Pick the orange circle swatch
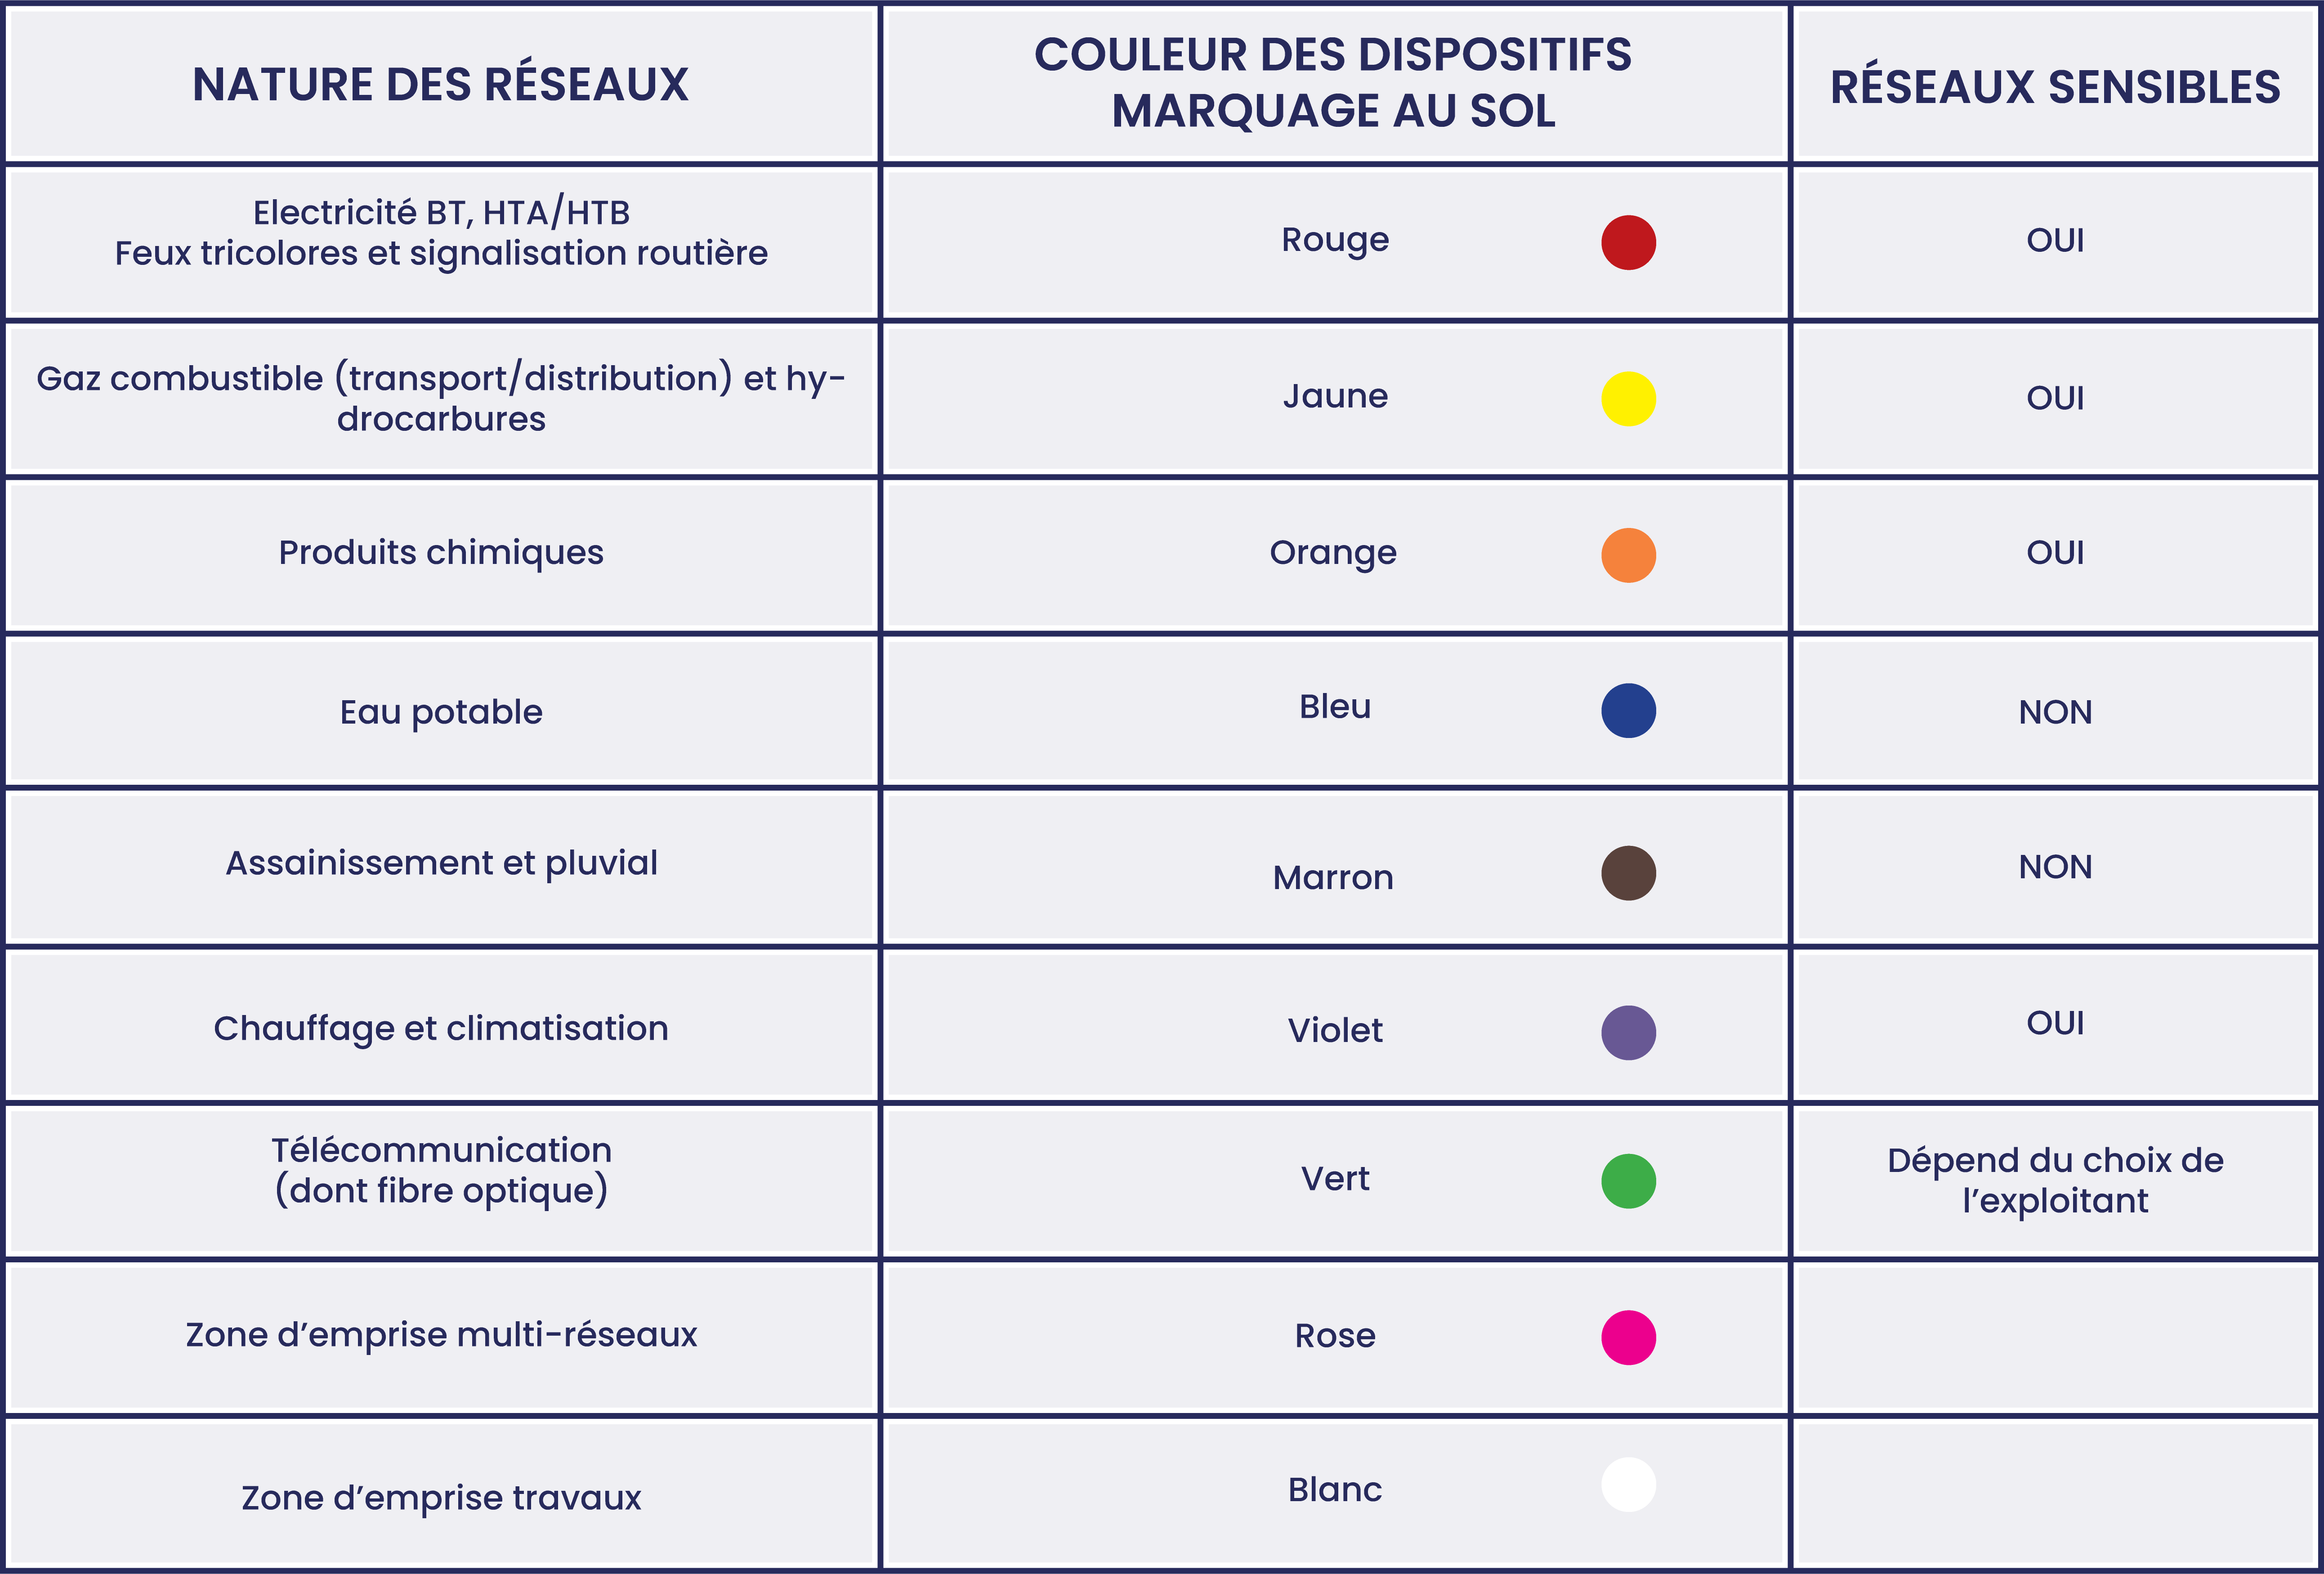 1628,555
